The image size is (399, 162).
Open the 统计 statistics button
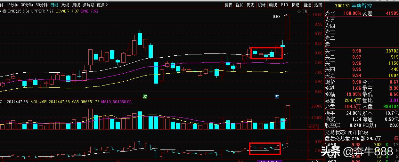click(x=262, y=5)
